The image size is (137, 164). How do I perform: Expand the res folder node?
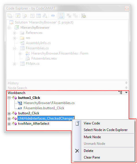[x=14, y=38]
